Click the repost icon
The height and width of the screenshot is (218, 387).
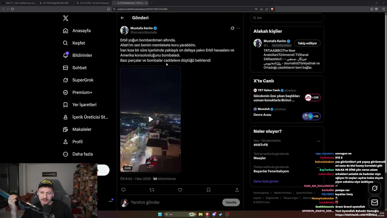pyautogui.click(x=152, y=190)
